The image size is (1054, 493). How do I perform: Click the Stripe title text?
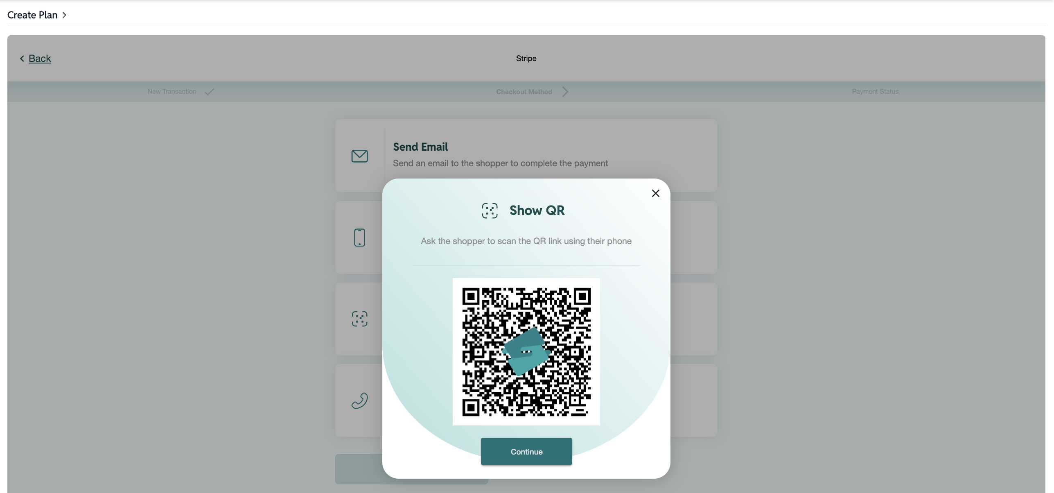point(526,59)
